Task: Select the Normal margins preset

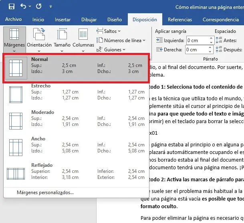Action: 76,68
